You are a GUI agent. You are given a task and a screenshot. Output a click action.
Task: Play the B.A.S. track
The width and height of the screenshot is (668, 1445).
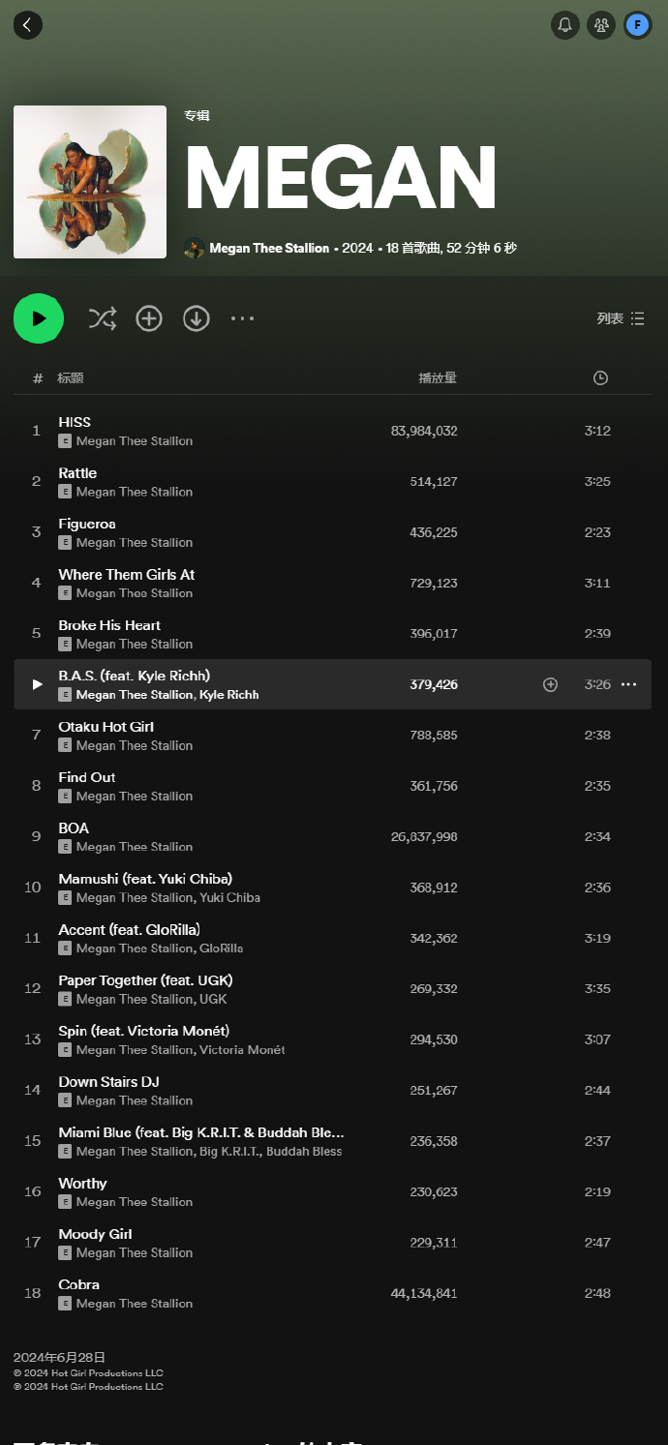[x=37, y=684]
